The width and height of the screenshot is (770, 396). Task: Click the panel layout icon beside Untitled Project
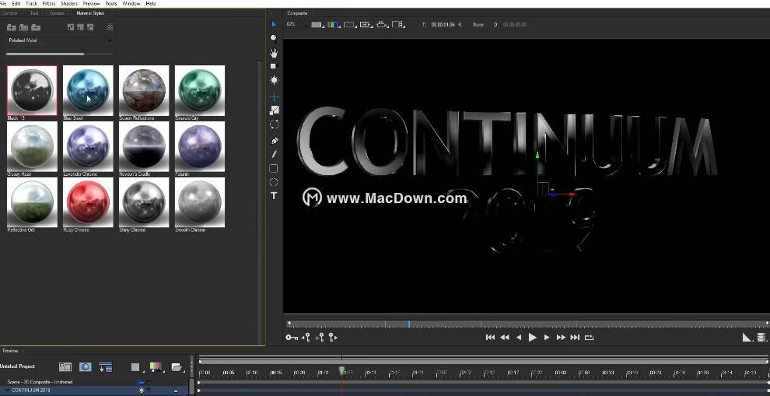tap(65, 367)
